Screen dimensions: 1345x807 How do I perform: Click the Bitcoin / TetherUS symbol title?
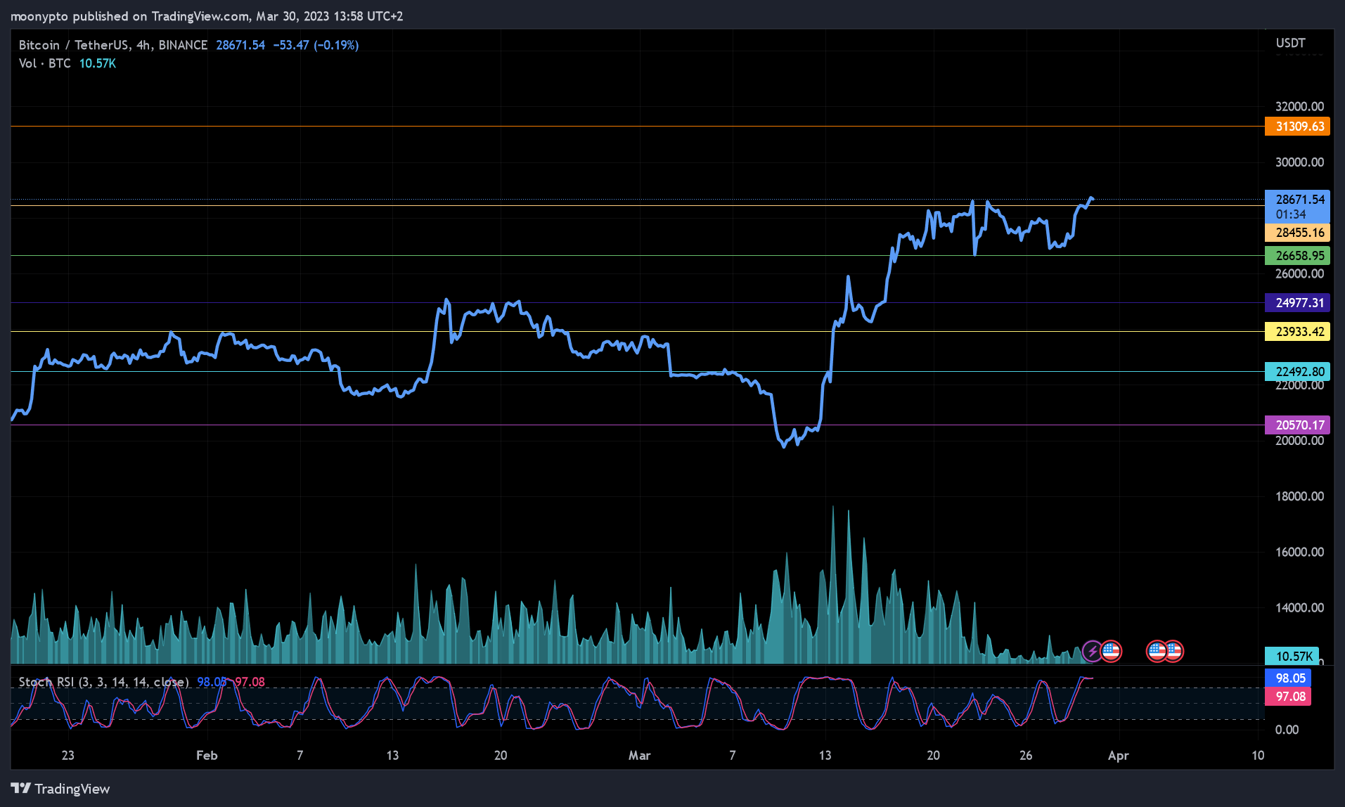coord(113,45)
